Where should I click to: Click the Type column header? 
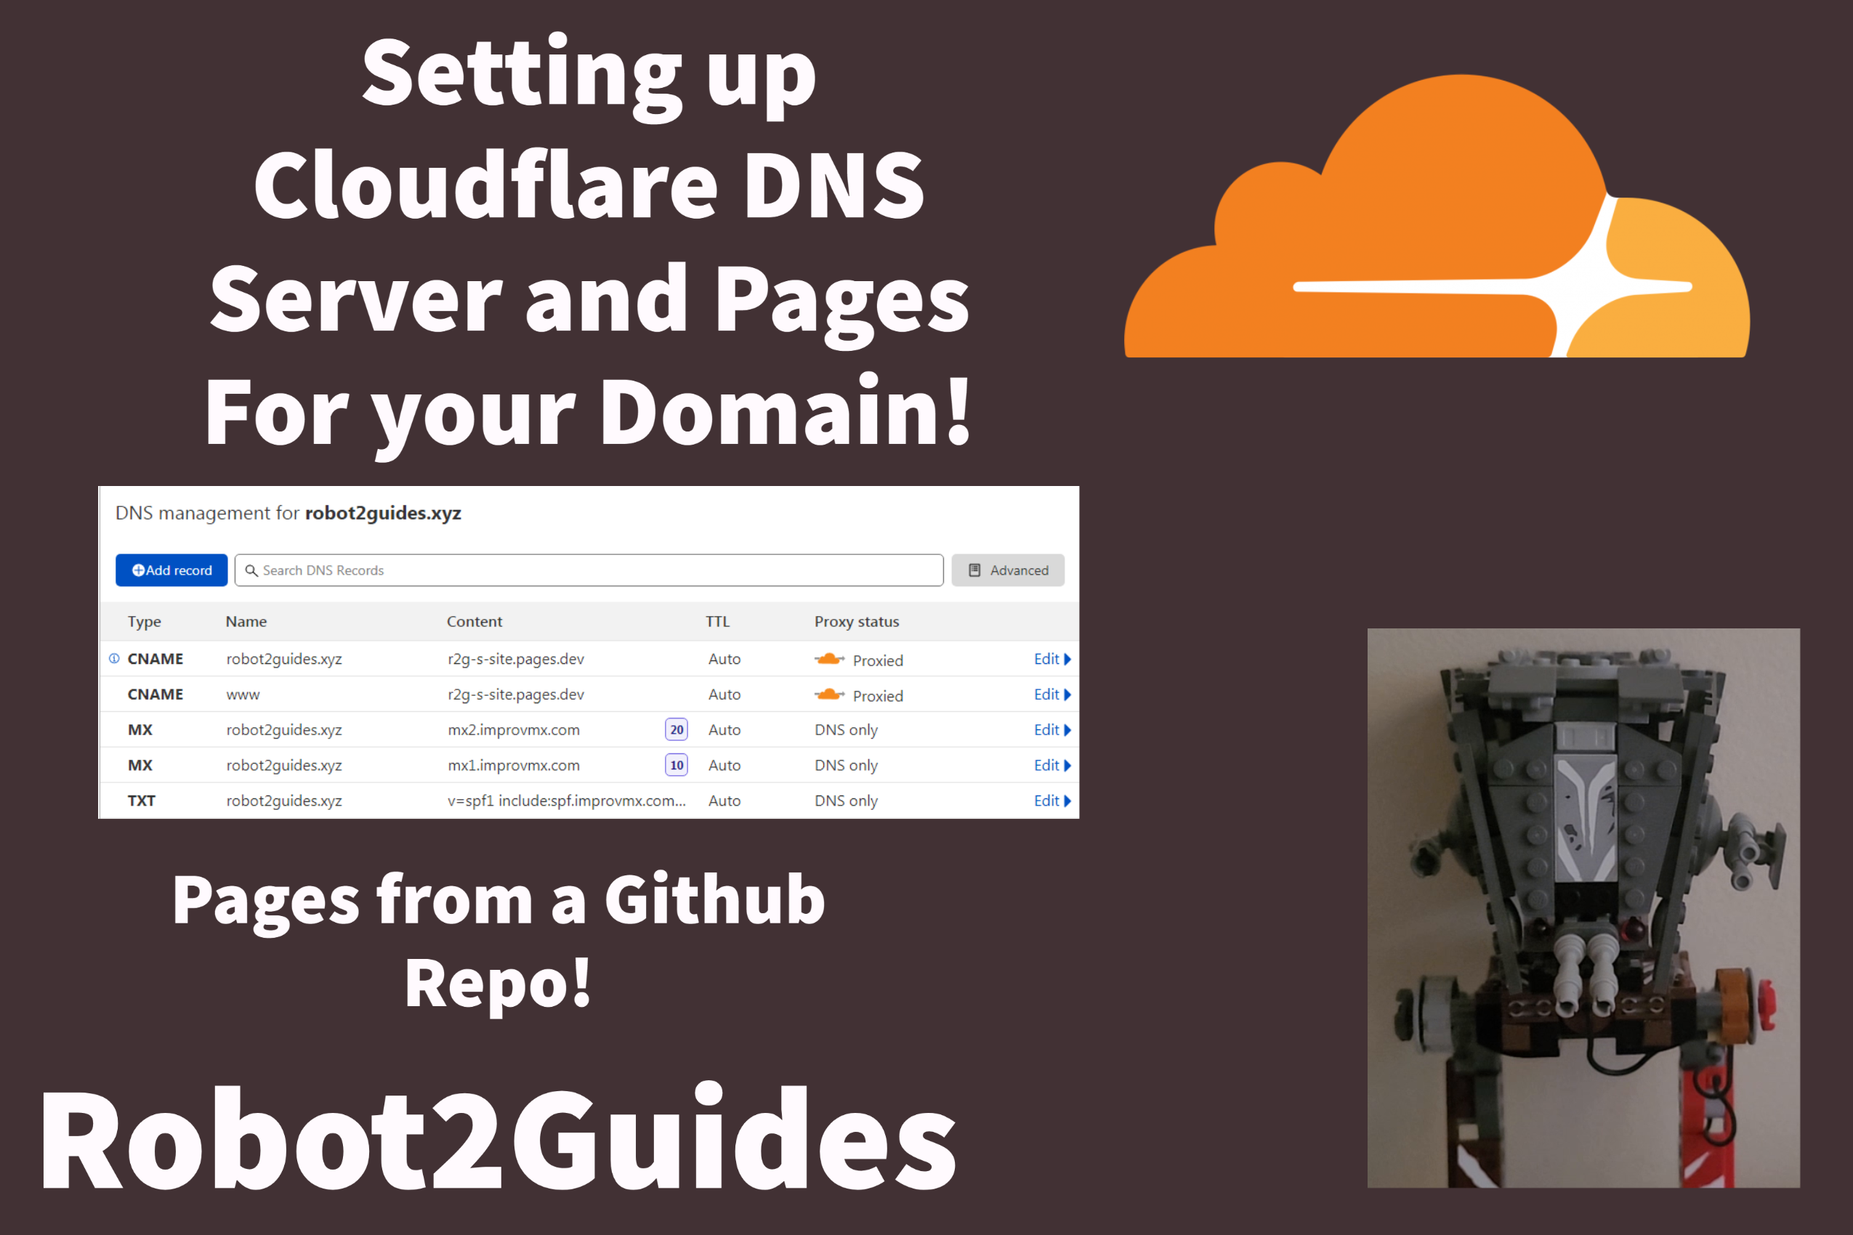144,621
